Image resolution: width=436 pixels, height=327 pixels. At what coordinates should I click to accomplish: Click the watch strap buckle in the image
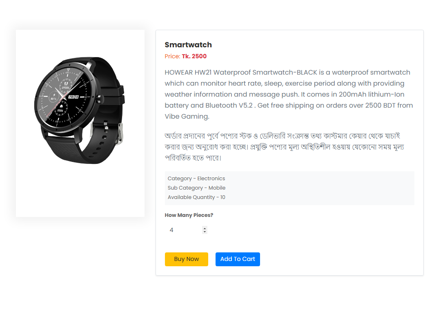click(x=120, y=134)
